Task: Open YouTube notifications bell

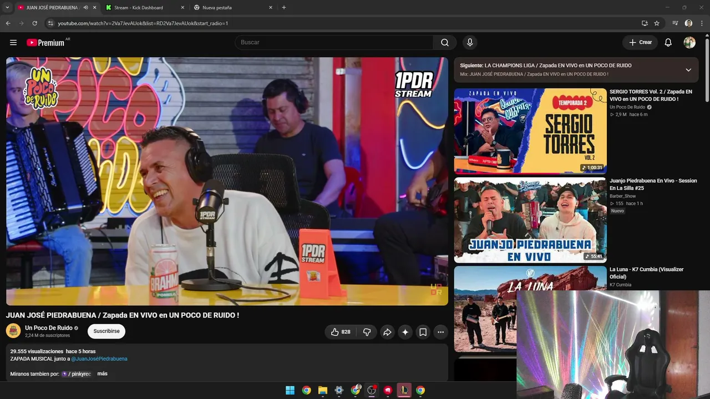Action: [x=668, y=43]
